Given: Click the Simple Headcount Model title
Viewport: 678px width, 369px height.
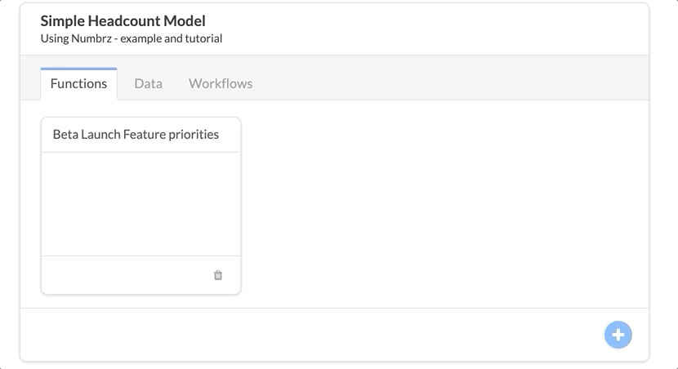Looking at the screenshot, I should pos(123,20).
